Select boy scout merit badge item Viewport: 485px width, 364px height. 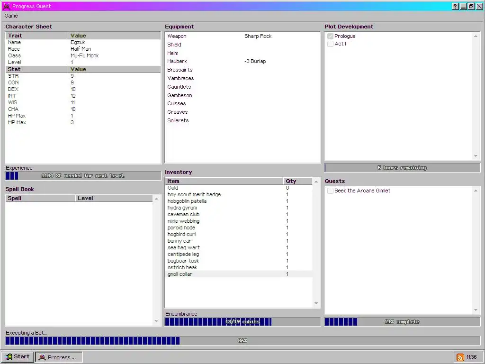(239, 195)
